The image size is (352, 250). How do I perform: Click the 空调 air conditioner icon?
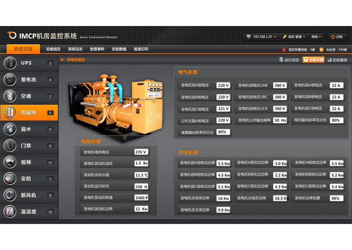coord(10,96)
